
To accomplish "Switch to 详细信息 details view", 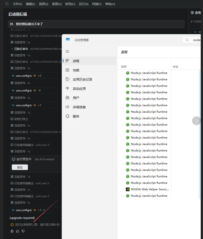I will tap(79, 107).
